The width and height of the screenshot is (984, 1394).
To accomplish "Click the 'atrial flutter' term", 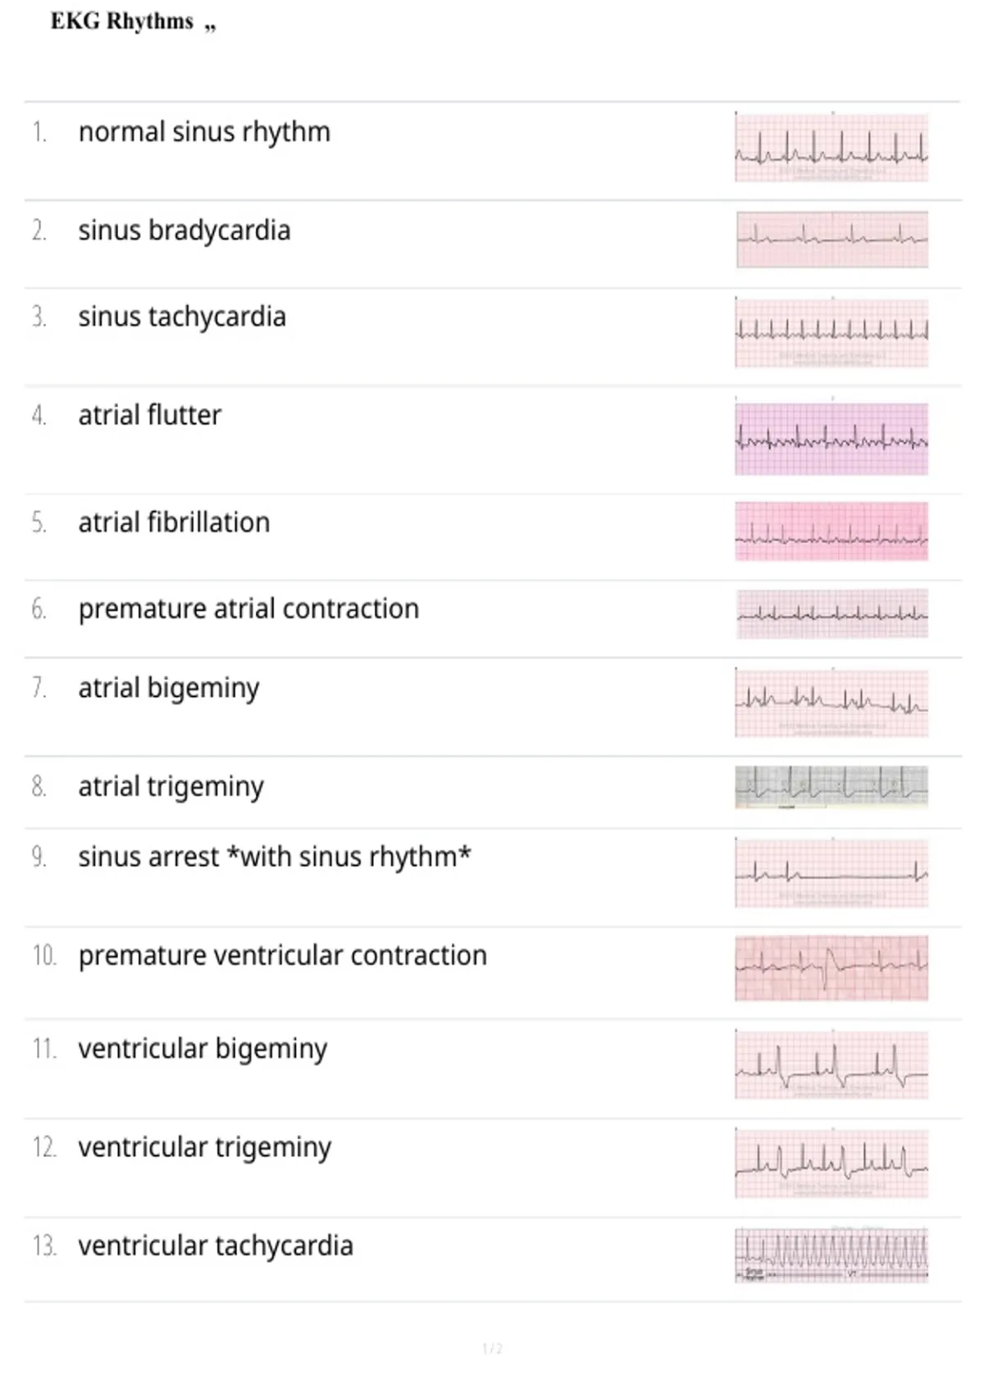I will 149,415.
